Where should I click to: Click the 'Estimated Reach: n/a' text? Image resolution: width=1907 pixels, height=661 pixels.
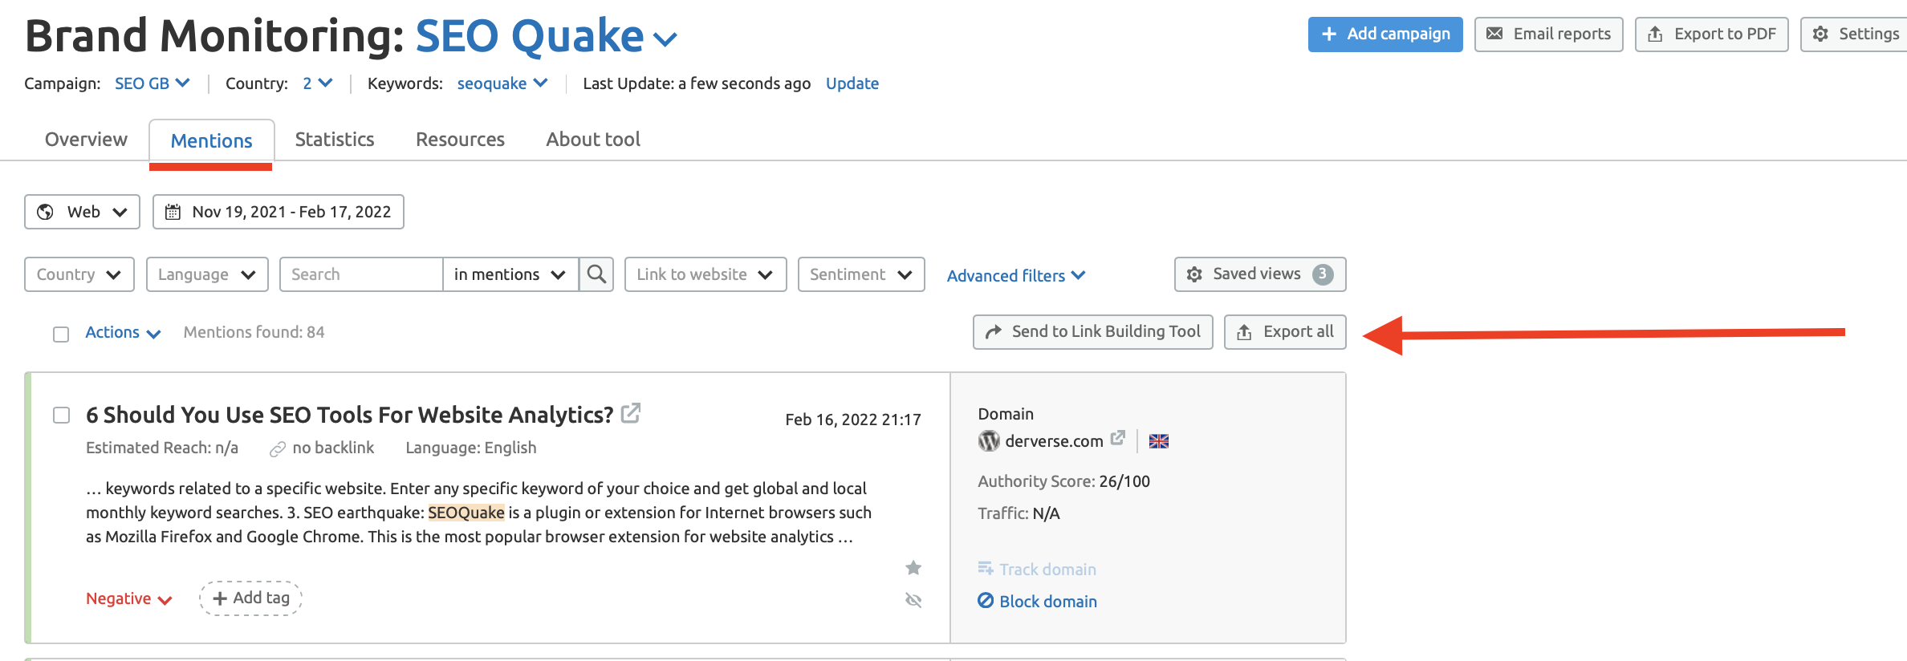click(x=162, y=448)
